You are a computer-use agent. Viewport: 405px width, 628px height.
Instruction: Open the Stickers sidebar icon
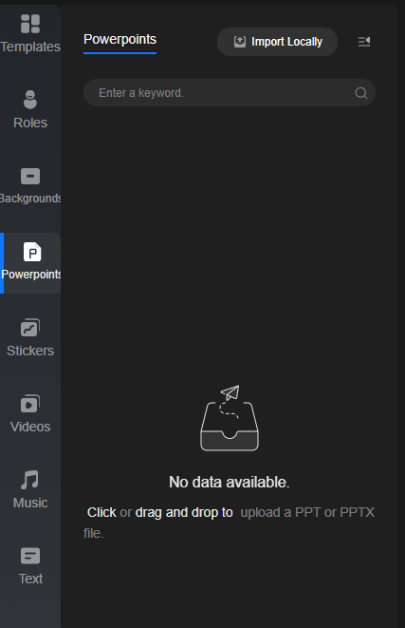(x=30, y=328)
